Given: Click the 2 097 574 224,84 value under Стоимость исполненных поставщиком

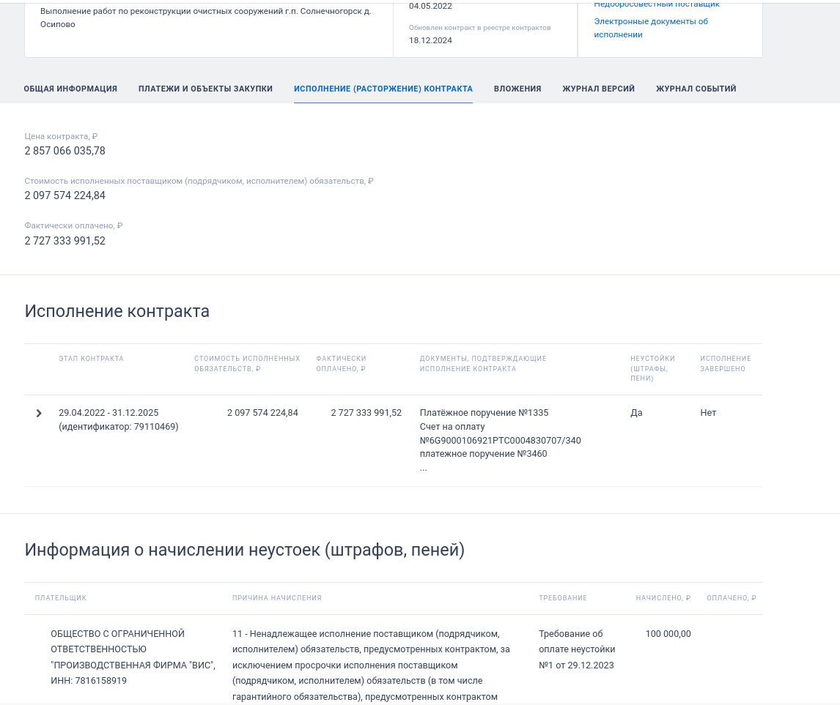Looking at the screenshot, I should 65,195.
